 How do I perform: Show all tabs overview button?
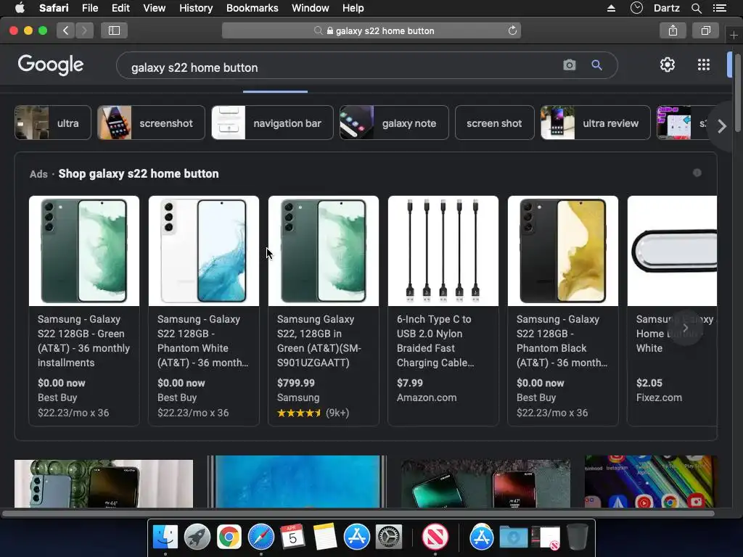point(705,30)
